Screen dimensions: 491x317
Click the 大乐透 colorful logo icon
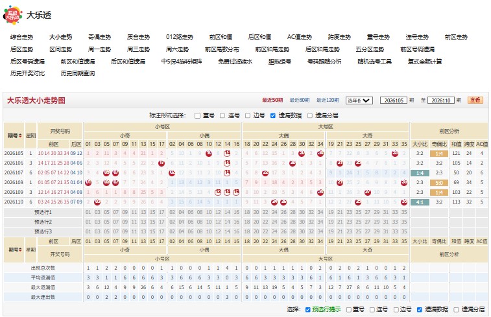[x=12, y=15]
